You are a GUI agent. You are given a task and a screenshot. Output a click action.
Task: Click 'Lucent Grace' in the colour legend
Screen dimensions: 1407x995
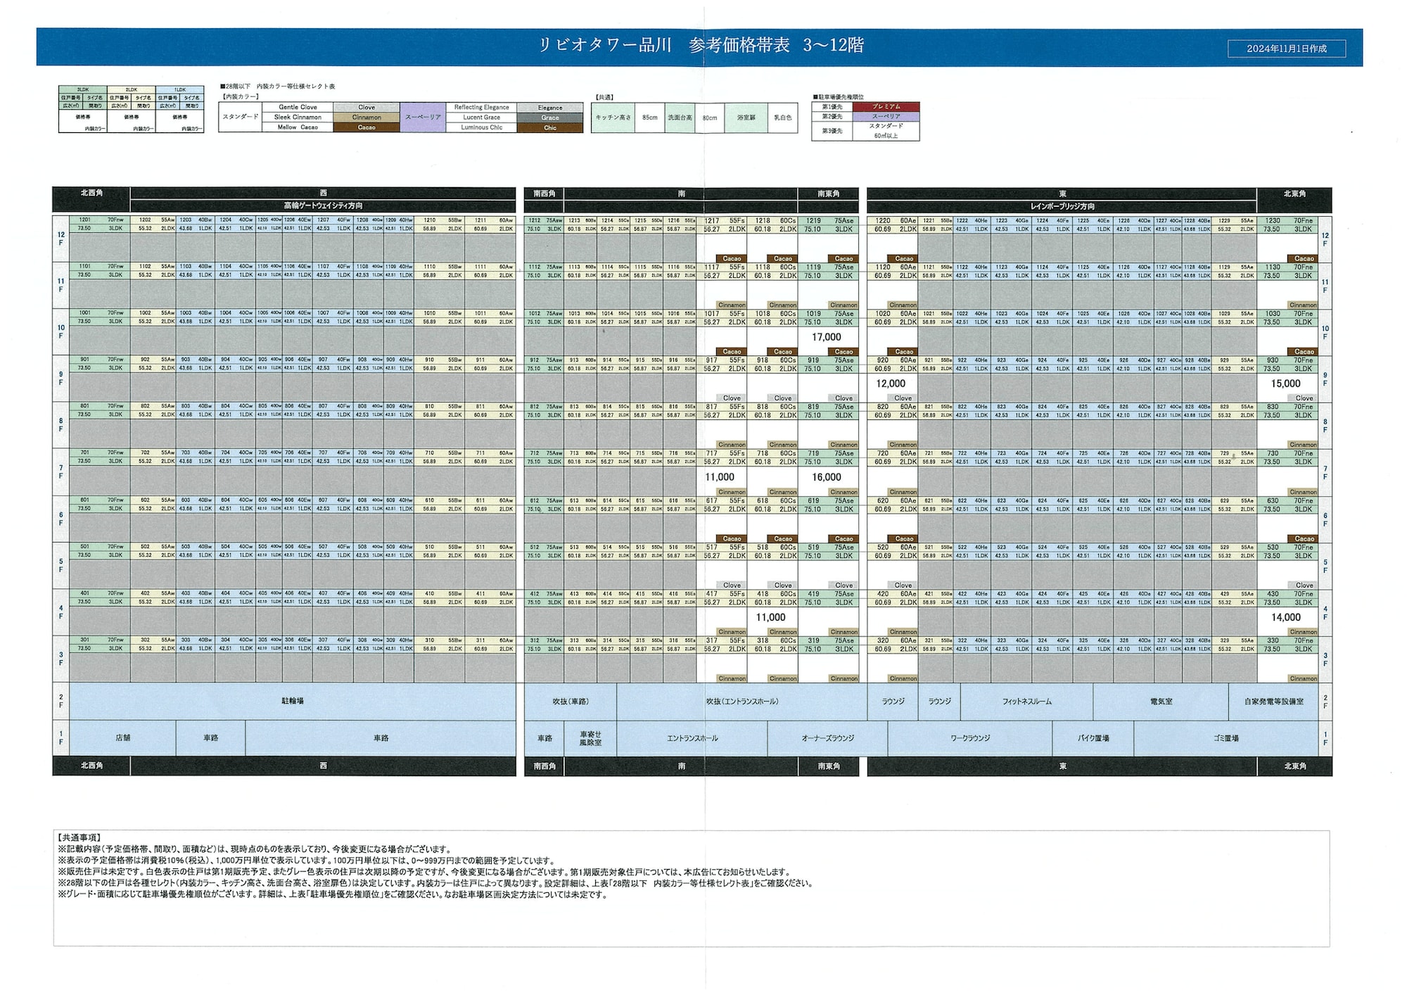(482, 118)
